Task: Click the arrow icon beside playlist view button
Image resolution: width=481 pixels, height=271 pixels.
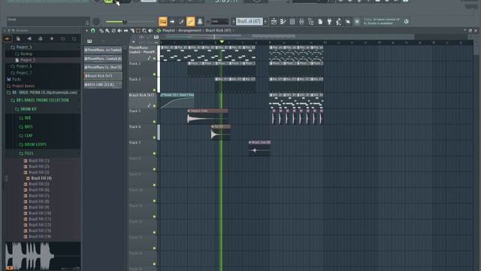Action: point(172,22)
